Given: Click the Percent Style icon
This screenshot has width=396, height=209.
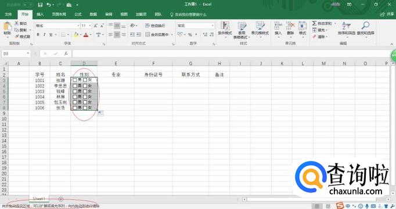Looking at the screenshot, I should click(190, 35).
